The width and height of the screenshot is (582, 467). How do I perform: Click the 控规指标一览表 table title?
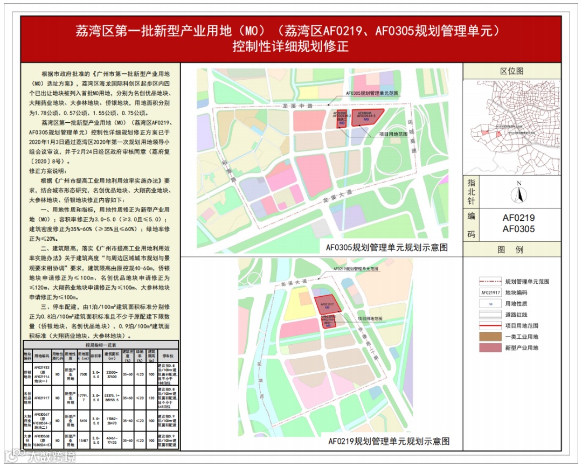pyautogui.click(x=101, y=345)
